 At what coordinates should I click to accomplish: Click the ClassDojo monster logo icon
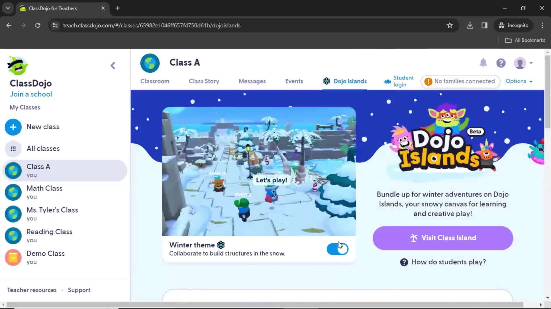click(x=18, y=66)
